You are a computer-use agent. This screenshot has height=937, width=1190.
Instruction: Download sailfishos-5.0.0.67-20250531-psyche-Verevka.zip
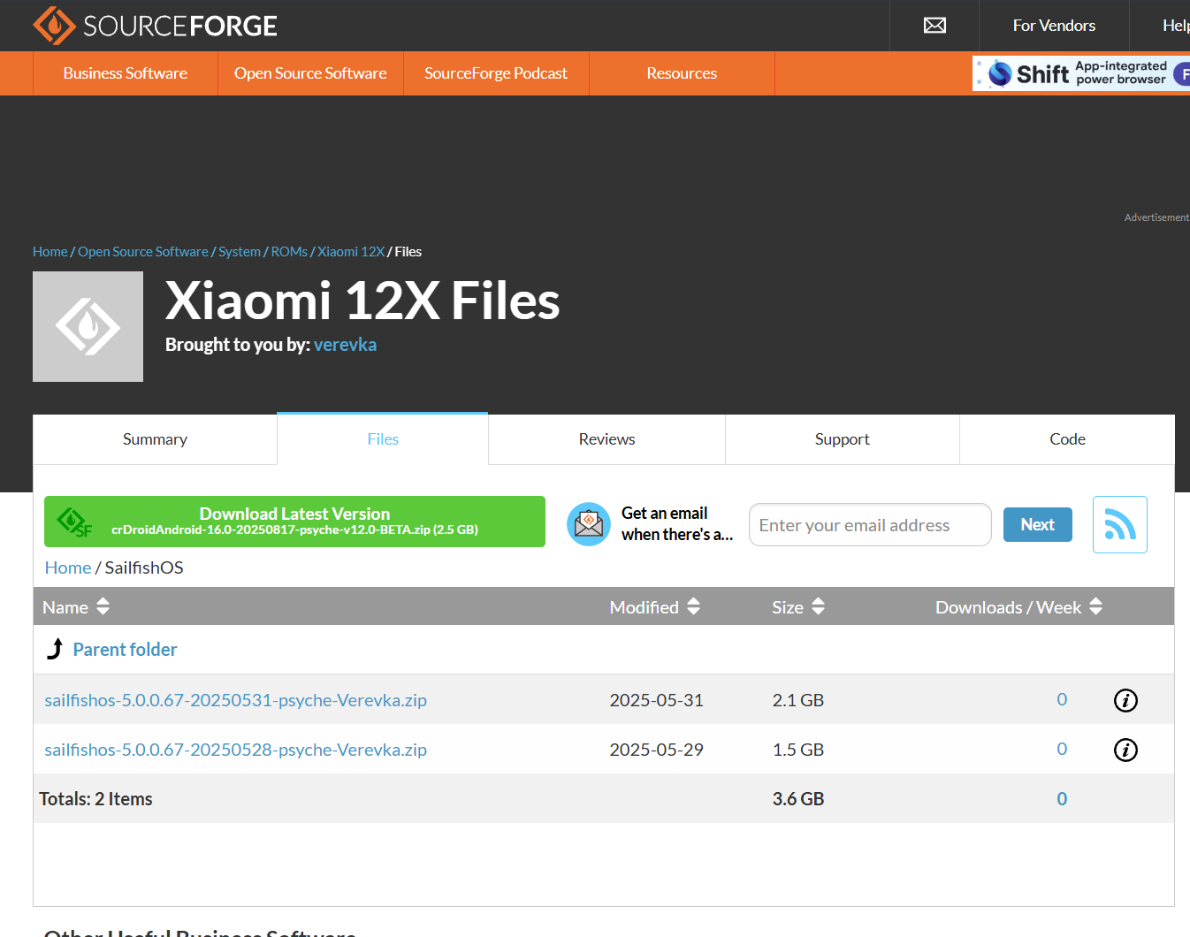click(x=235, y=700)
